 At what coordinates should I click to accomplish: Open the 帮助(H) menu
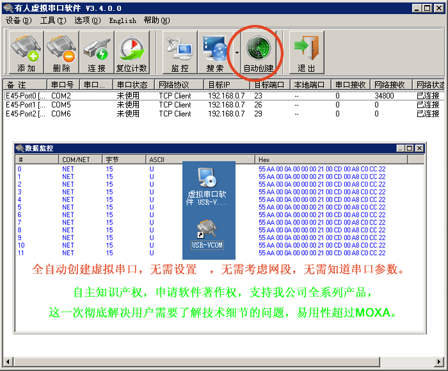click(x=156, y=20)
